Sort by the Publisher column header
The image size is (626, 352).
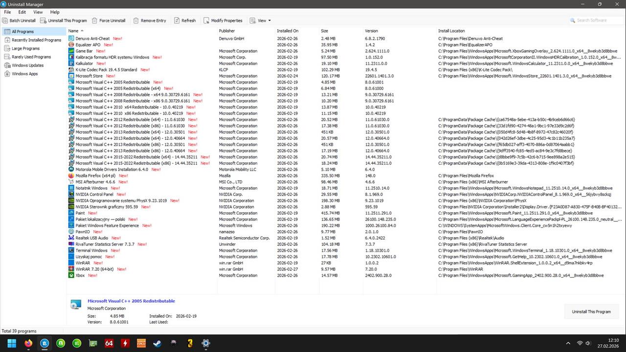click(x=246, y=31)
